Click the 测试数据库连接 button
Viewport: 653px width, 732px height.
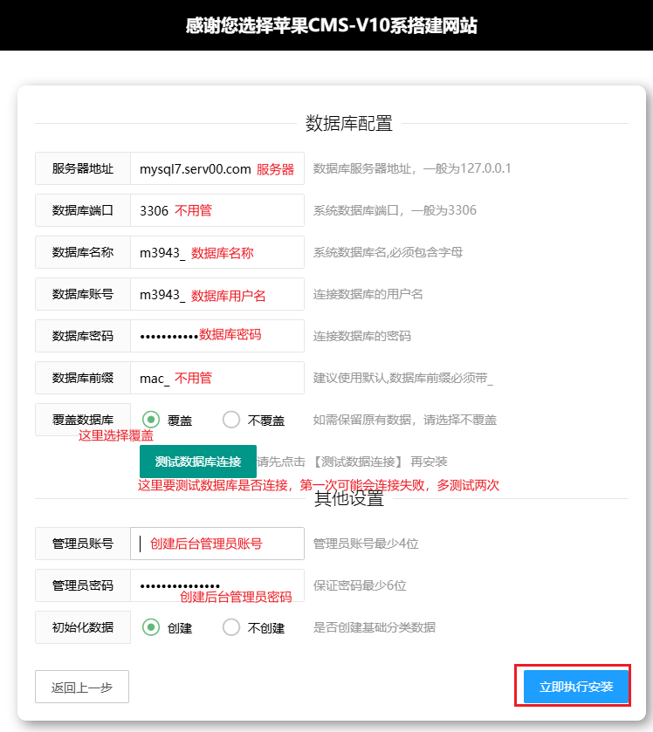pyautogui.click(x=198, y=462)
